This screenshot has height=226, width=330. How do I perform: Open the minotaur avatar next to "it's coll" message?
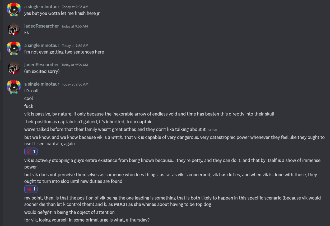pos(14,87)
